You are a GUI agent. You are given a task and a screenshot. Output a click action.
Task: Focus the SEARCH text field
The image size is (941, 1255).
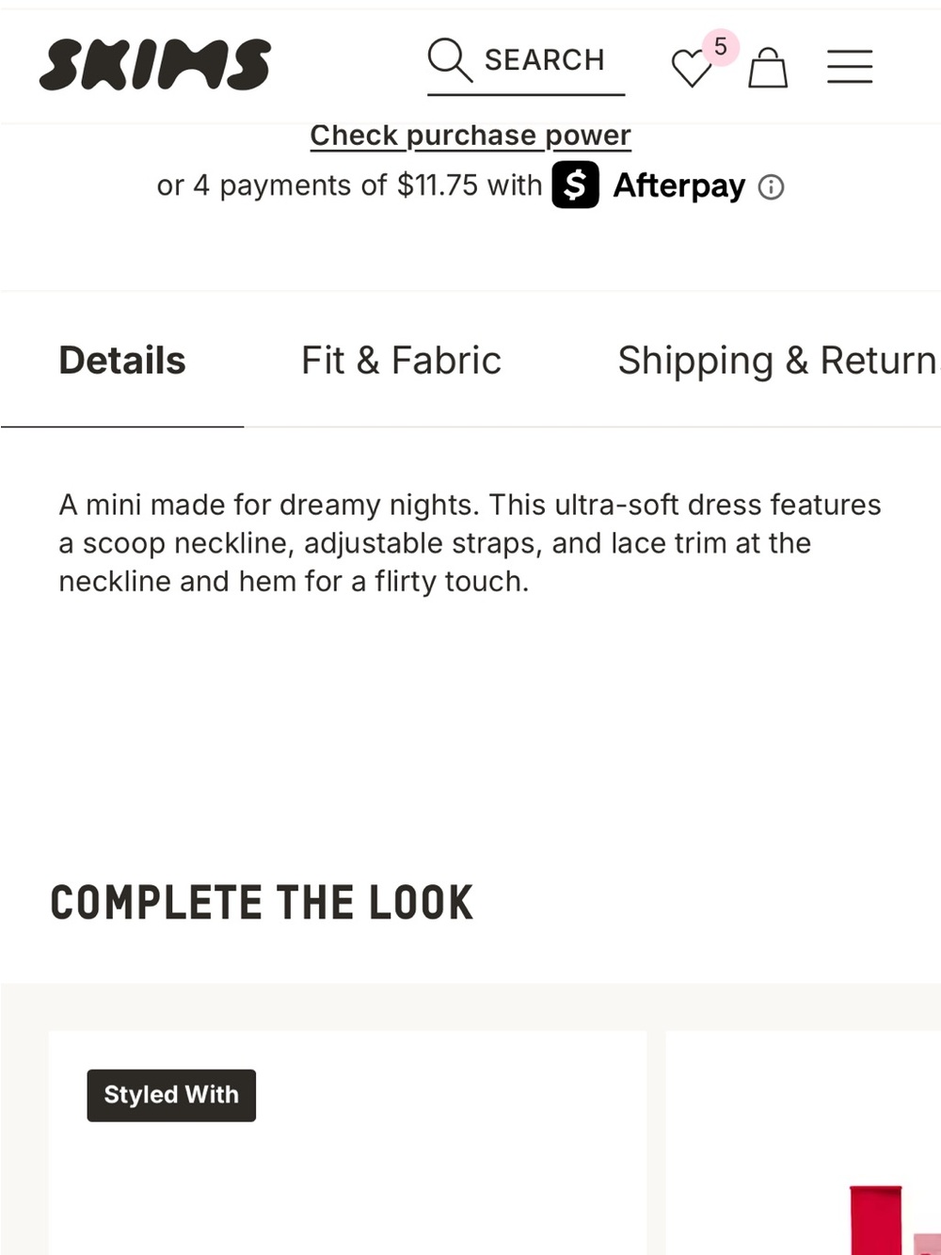[x=526, y=64]
